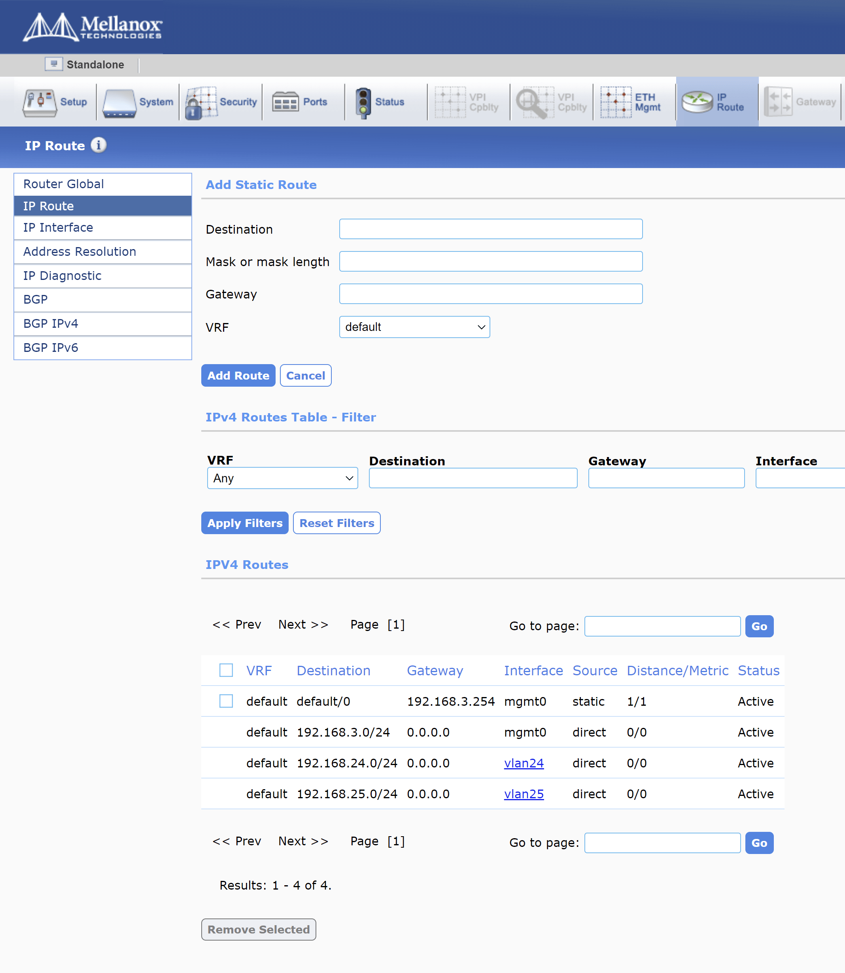The image size is (845, 973).
Task: Open the ETH Mgmt icon
Action: (616, 102)
